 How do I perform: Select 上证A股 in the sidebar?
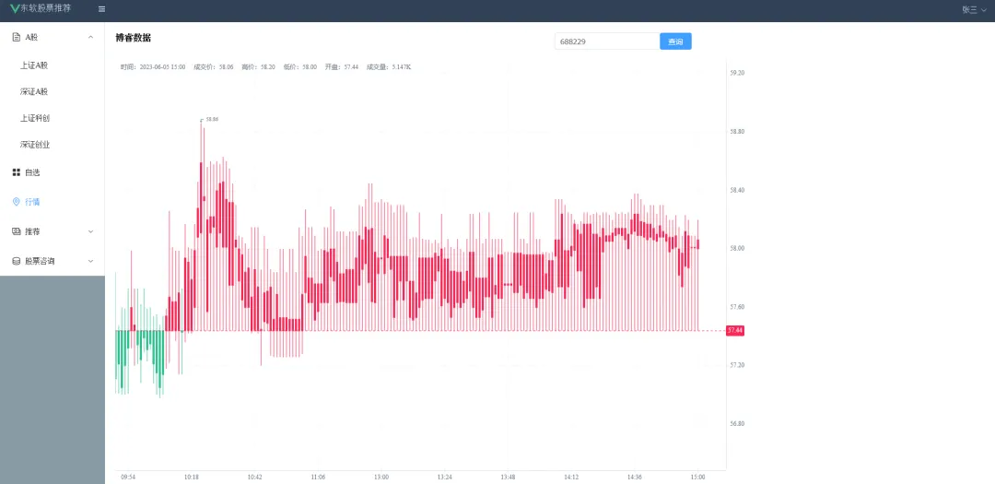point(34,65)
